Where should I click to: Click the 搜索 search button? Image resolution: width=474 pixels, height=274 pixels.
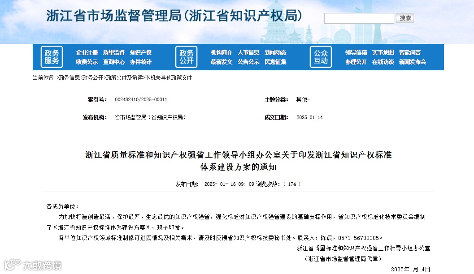tap(405, 18)
